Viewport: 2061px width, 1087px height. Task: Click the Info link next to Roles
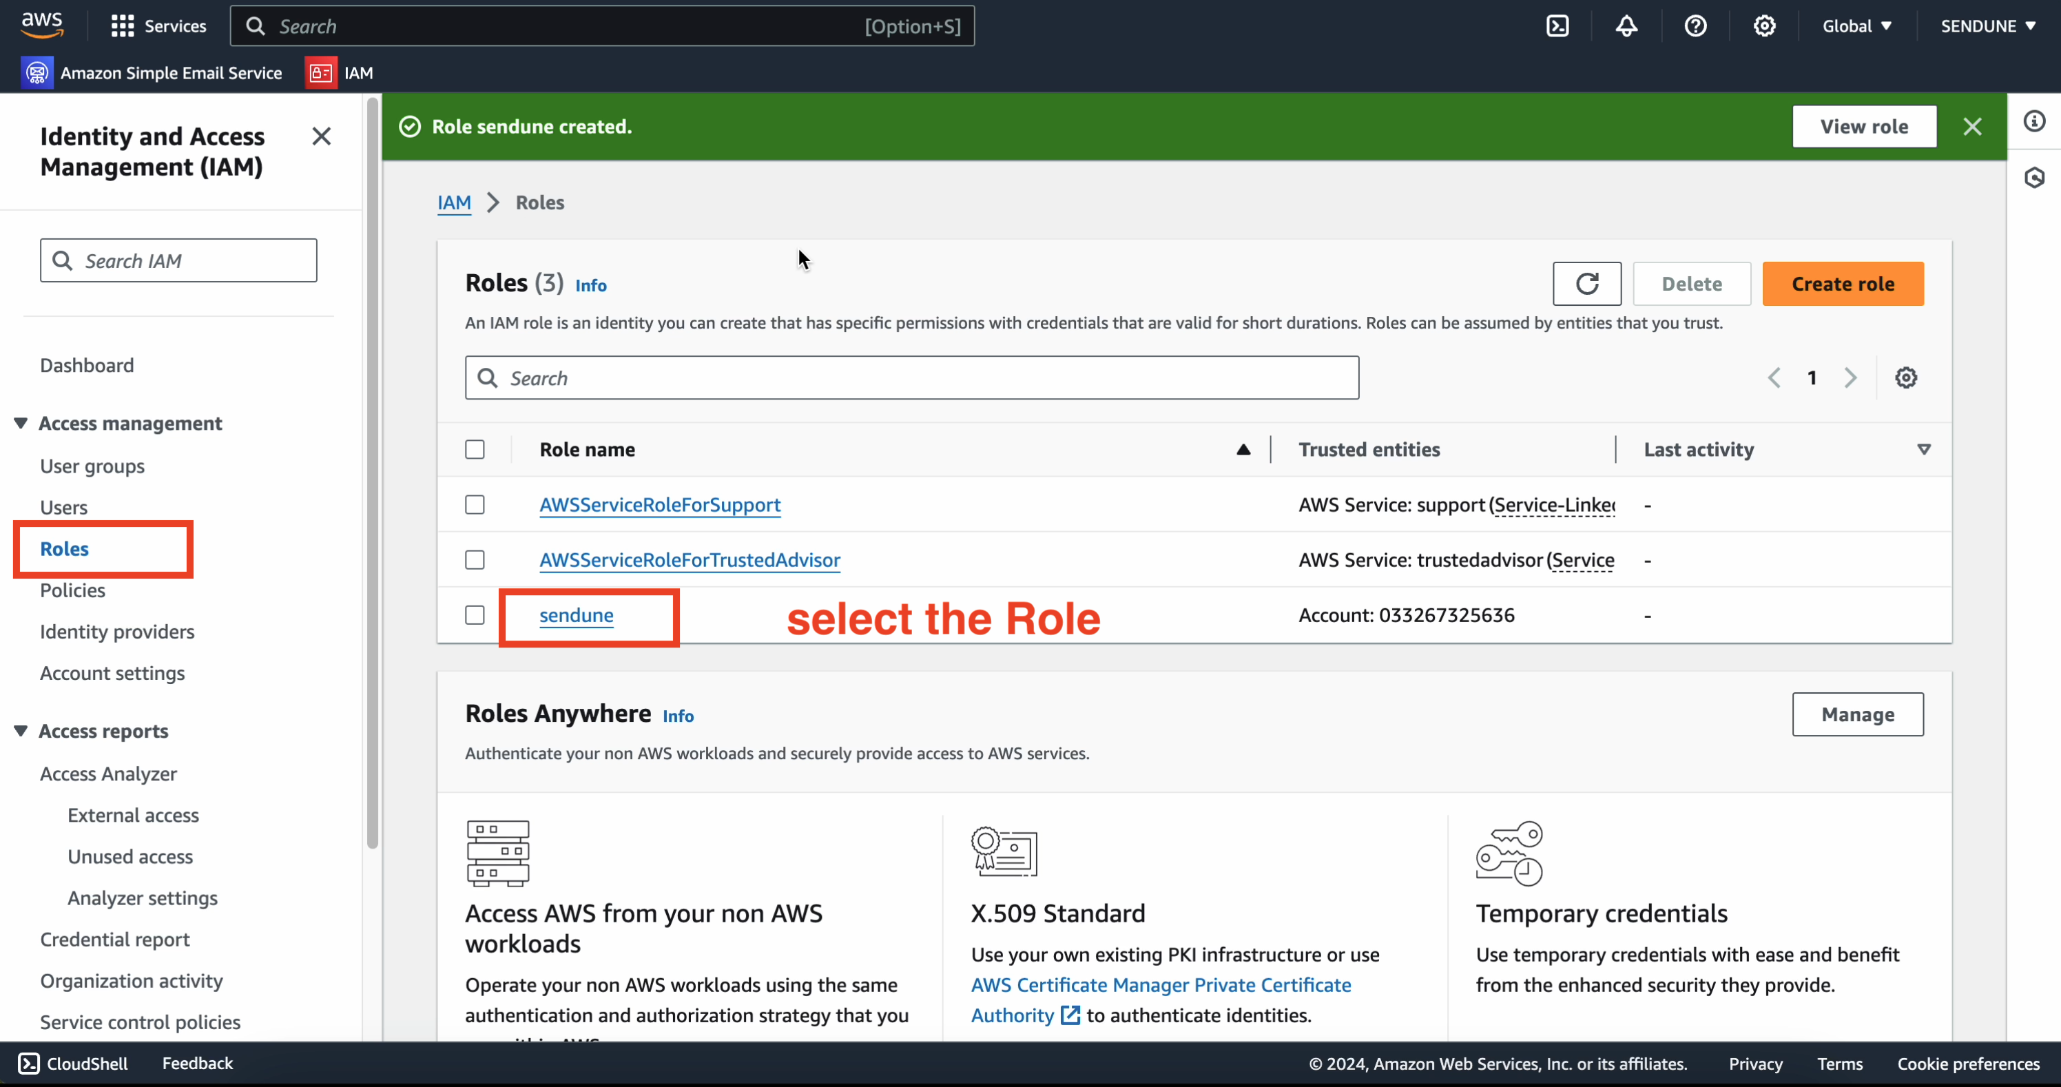tap(590, 286)
